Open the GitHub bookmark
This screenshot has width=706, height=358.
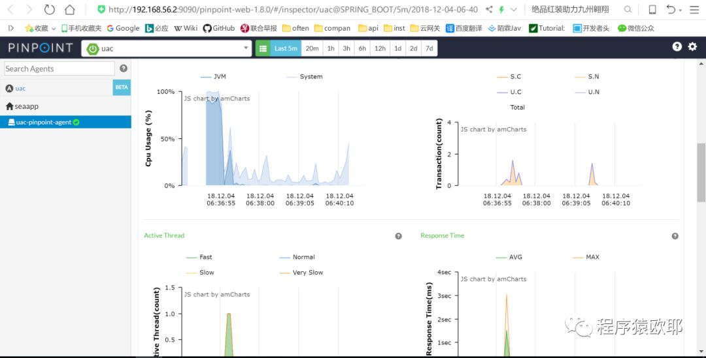219,28
